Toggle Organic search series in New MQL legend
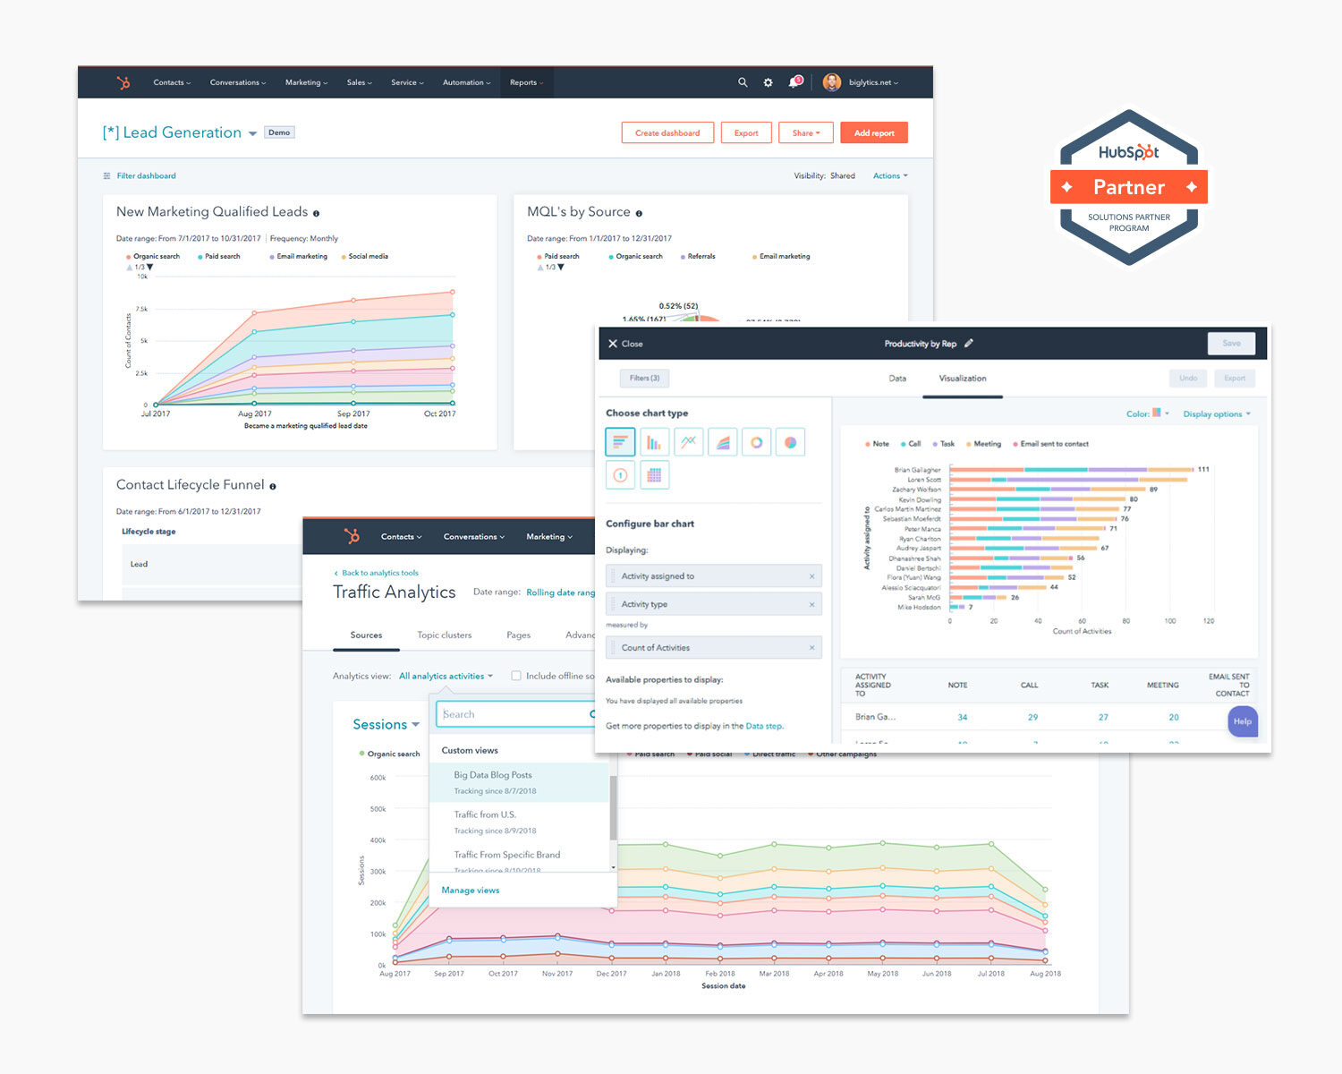Screen dimensions: 1342x1074 pos(153,256)
